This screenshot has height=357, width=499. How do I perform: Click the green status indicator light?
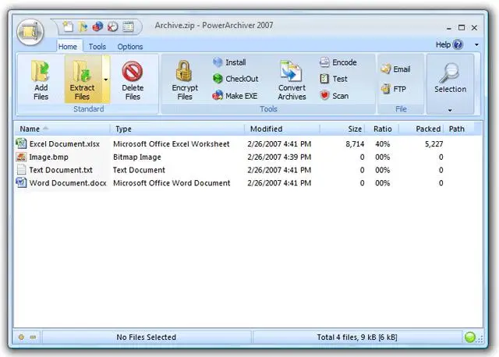pos(469,337)
